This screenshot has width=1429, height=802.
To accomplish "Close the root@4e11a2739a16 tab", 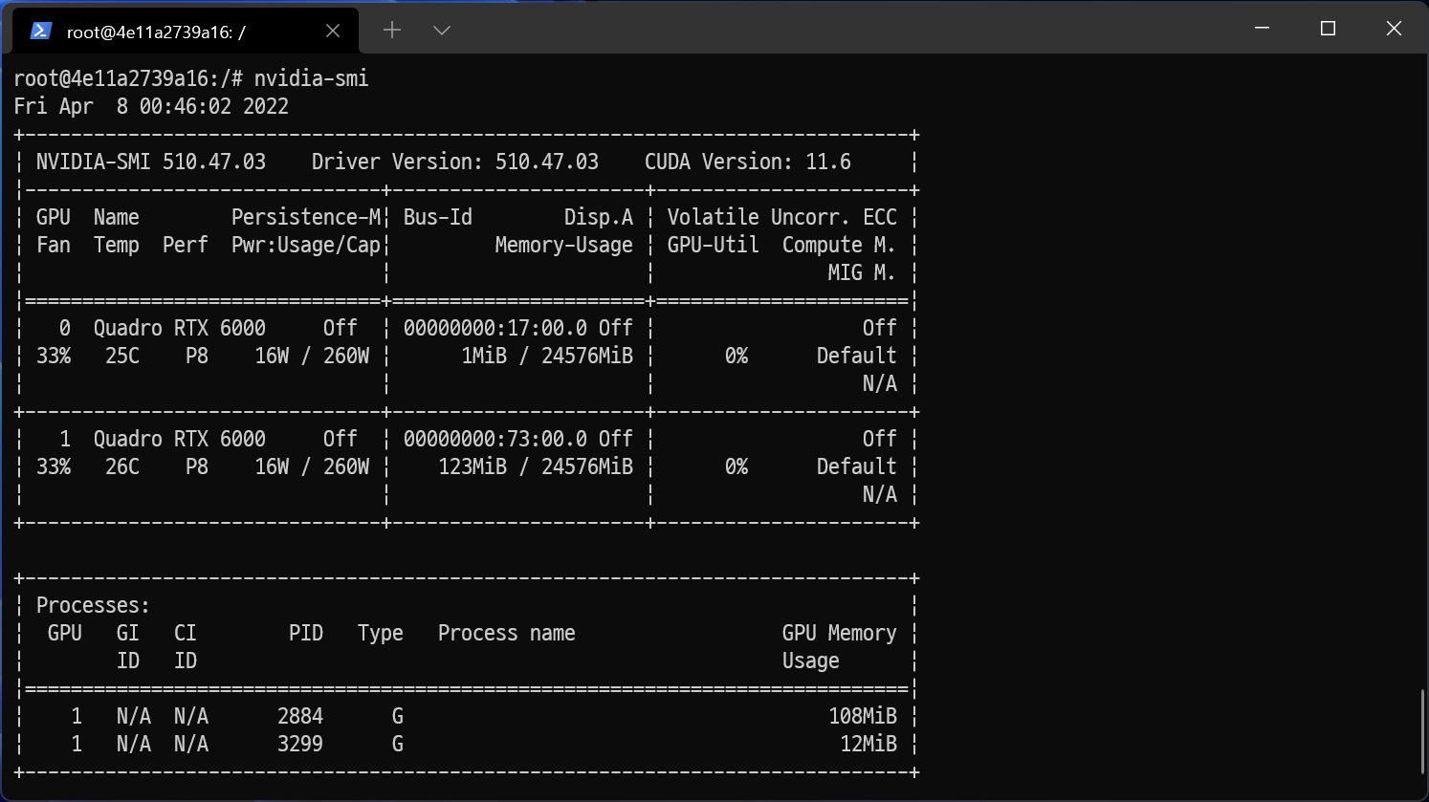I will click(333, 31).
